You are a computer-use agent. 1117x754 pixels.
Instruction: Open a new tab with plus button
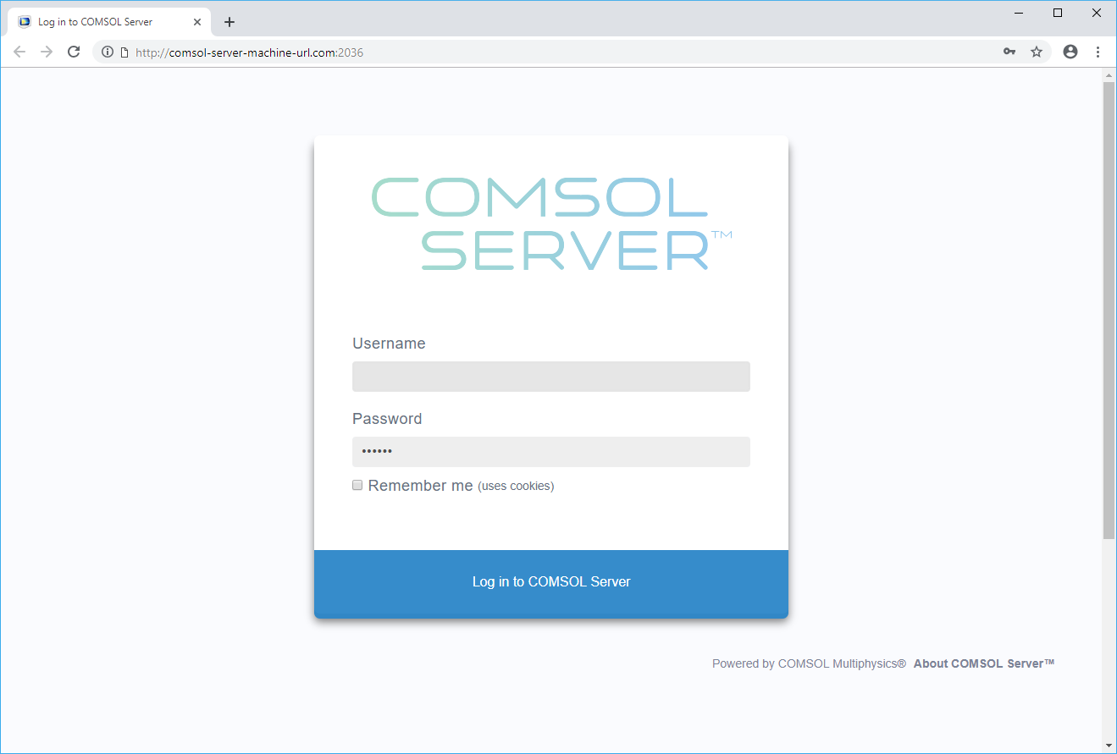click(x=229, y=22)
